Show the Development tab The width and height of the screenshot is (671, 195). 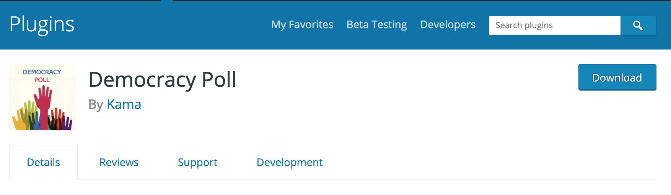290,162
